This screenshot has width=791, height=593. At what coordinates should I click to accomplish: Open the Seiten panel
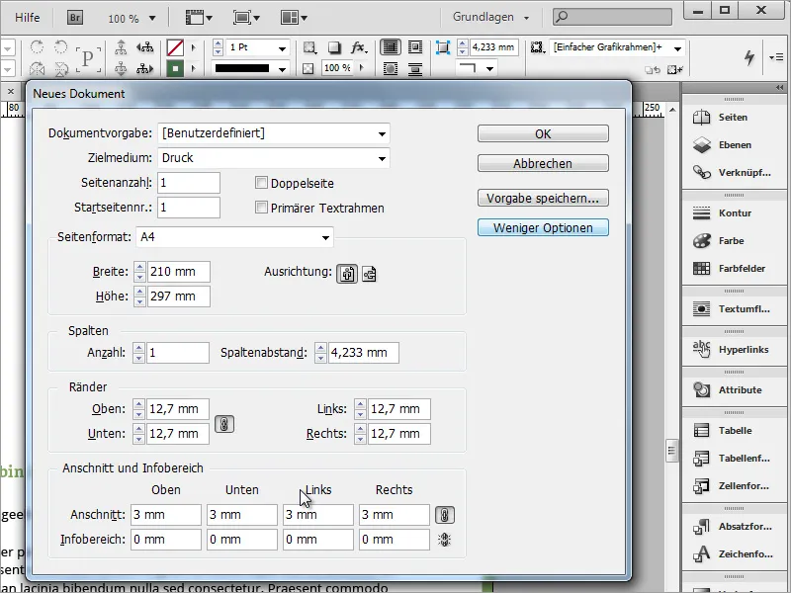click(734, 118)
